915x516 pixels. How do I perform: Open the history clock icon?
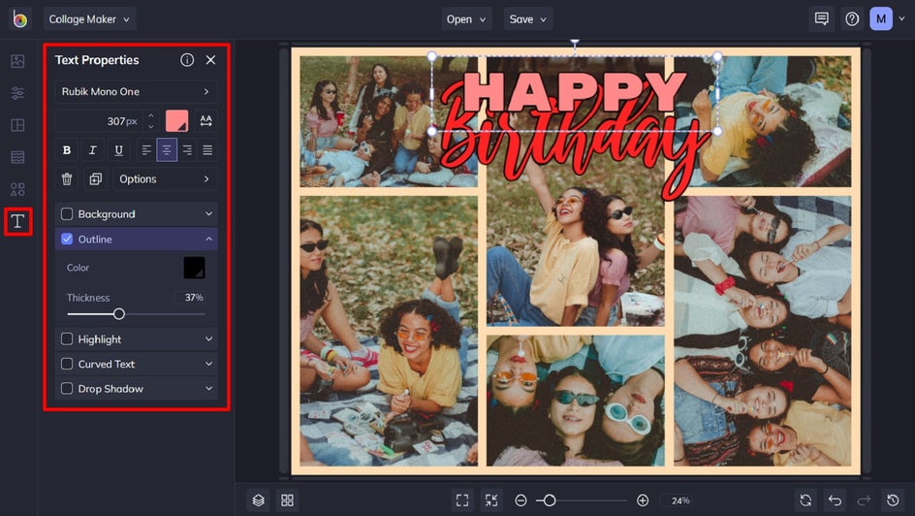(893, 500)
